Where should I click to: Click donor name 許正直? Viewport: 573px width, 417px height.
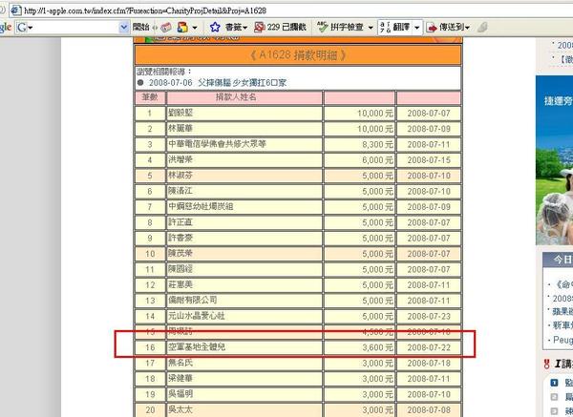tap(180, 222)
